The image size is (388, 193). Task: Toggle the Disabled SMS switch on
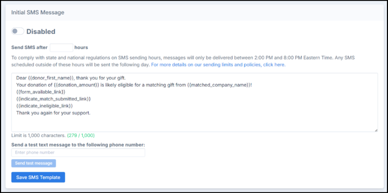pyautogui.click(x=17, y=31)
